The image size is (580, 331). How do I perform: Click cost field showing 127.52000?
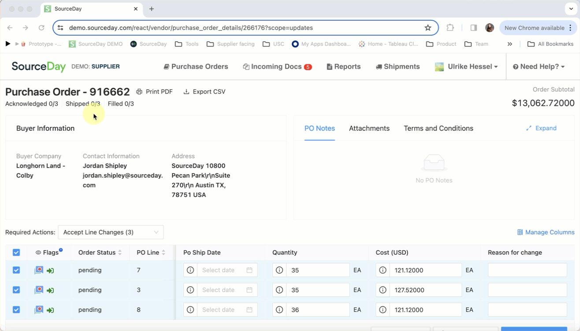click(x=425, y=290)
